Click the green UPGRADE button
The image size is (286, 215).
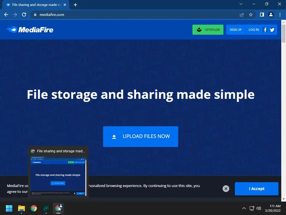click(208, 30)
